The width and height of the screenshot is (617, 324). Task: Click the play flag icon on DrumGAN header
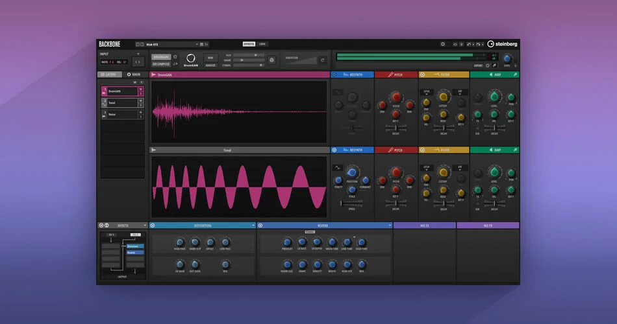point(153,75)
